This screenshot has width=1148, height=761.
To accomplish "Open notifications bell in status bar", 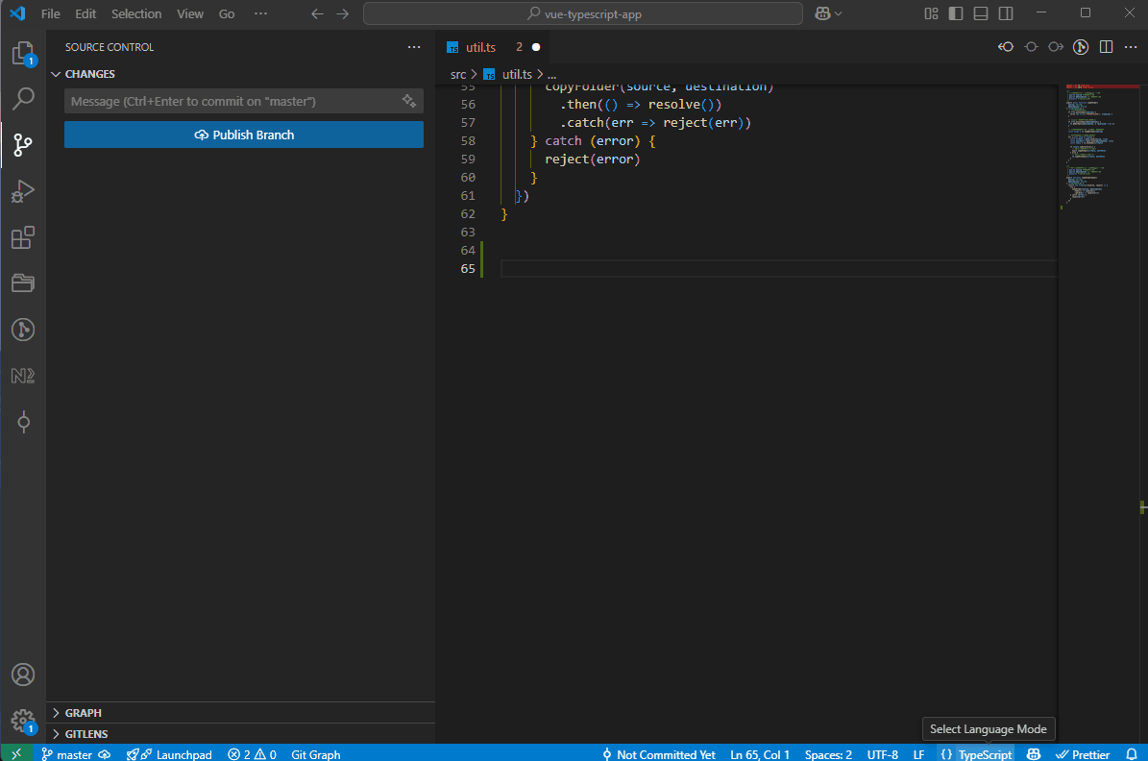I will click(1132, 753).
